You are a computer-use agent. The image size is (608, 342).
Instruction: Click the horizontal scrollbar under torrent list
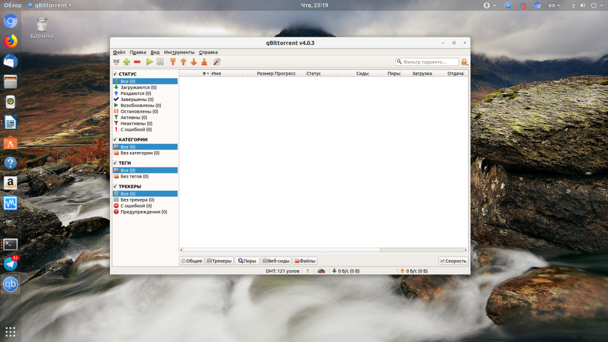279,250
